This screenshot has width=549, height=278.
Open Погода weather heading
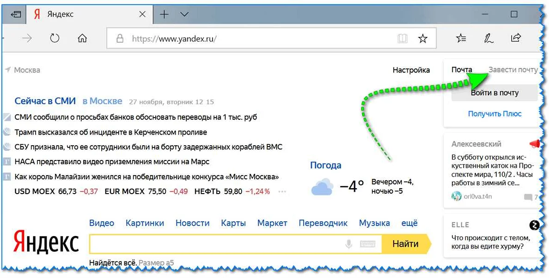point(326,165)
